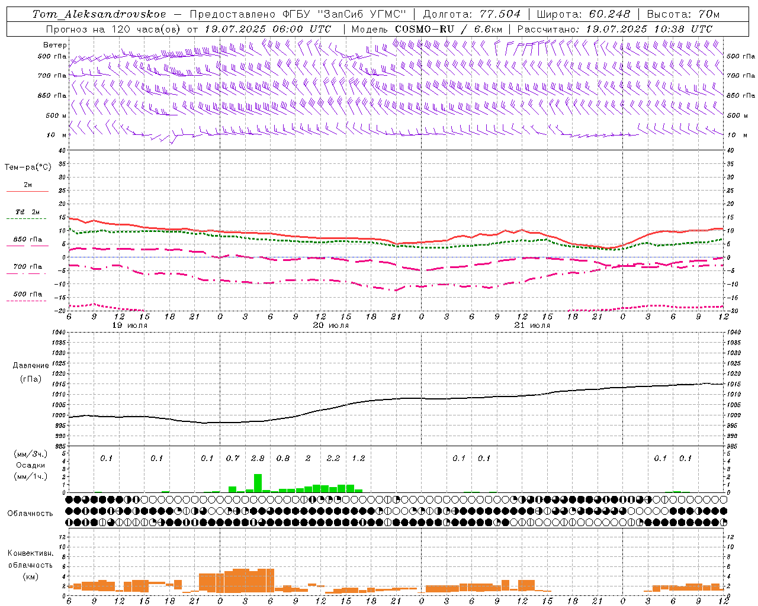Click the '(км)' unit label under convective cloudiness
Image resolution: width=758 pixels, height=606 pixels.
click(30, 576)
